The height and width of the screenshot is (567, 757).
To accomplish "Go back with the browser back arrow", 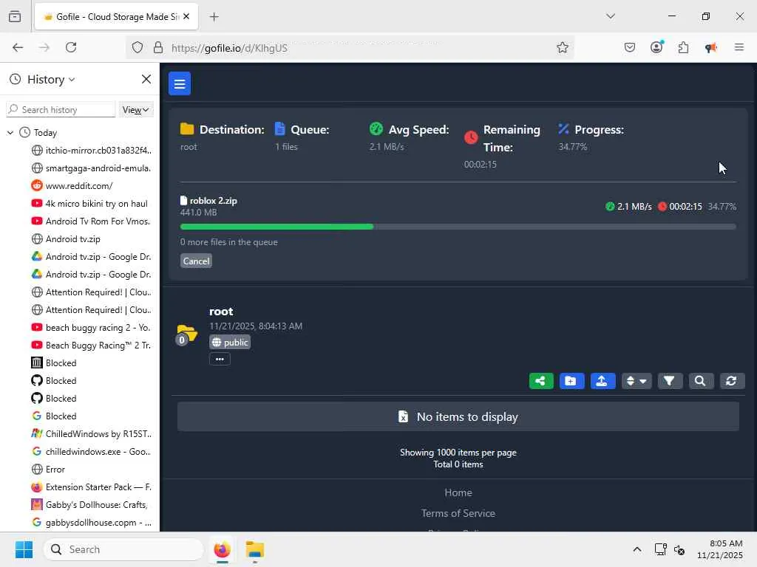I will (x=18, y=47).
